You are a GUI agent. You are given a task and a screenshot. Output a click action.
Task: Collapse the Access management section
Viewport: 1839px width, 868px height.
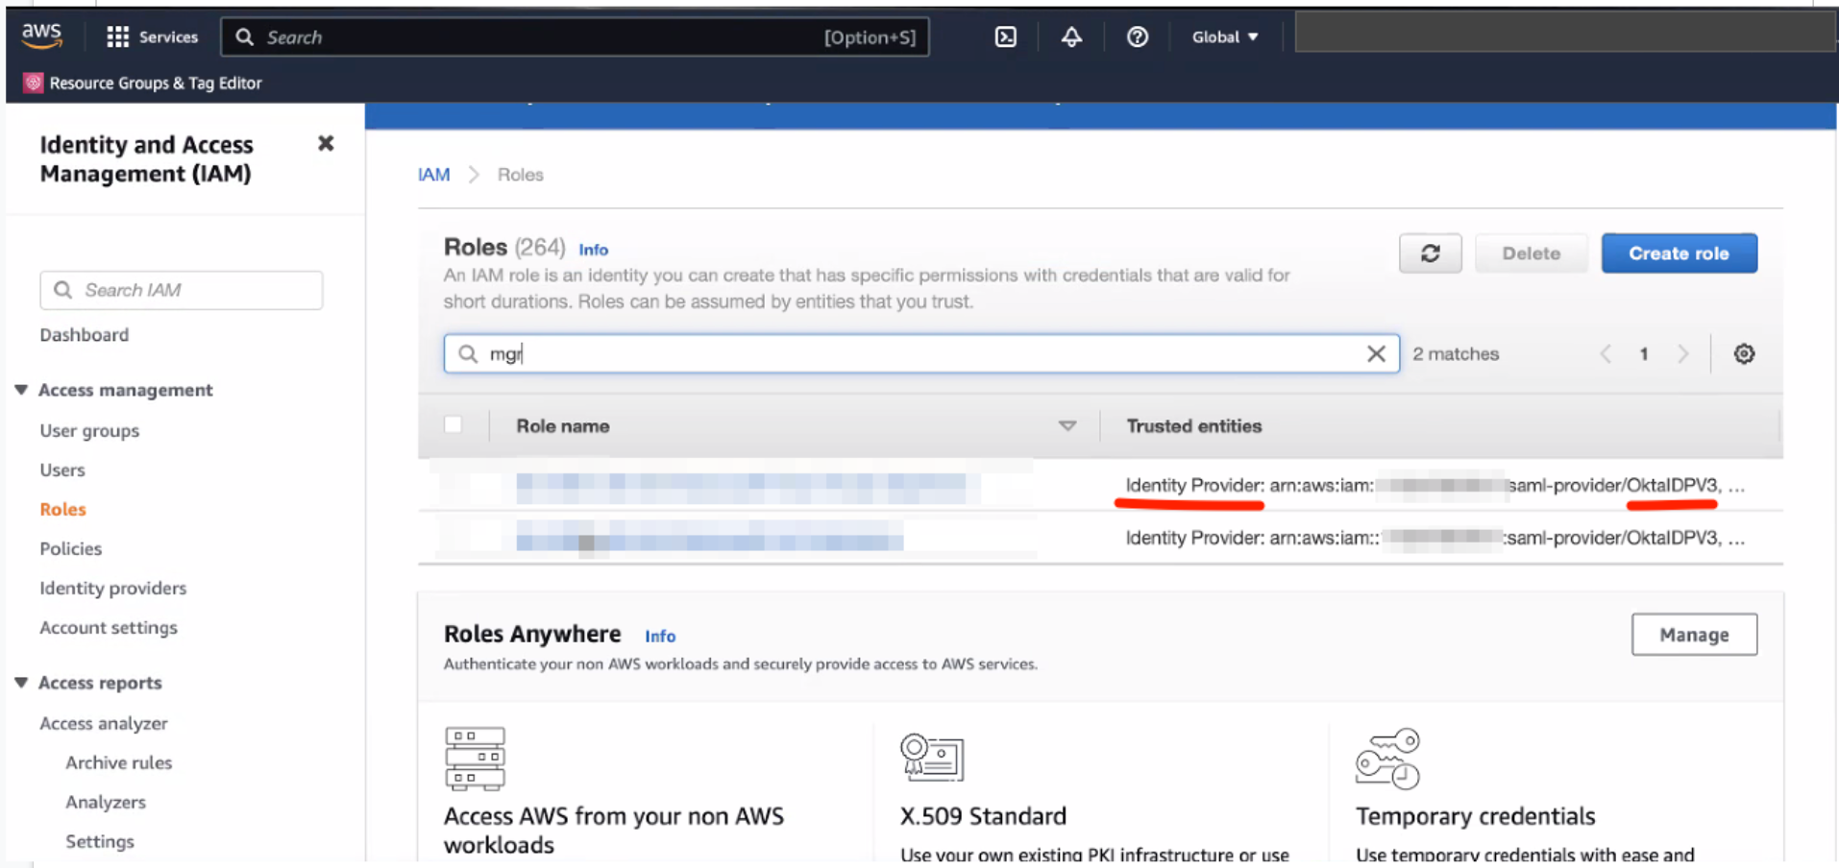coord(21,389)
